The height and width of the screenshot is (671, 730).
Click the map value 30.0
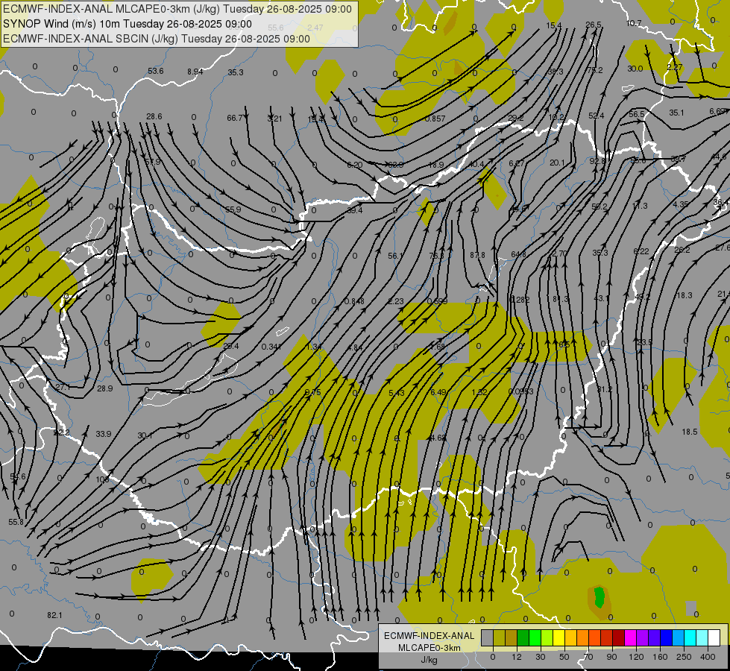[635, 69]
